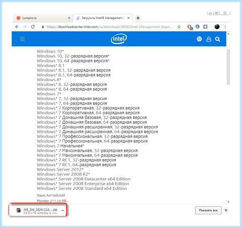Expand the download item options chevron
This screenshot has width=242, height=228.
tap(63, 210)
